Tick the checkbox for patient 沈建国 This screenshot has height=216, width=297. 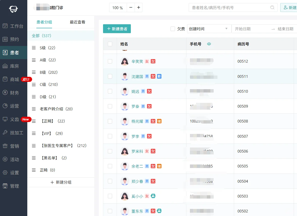point(110,76)
